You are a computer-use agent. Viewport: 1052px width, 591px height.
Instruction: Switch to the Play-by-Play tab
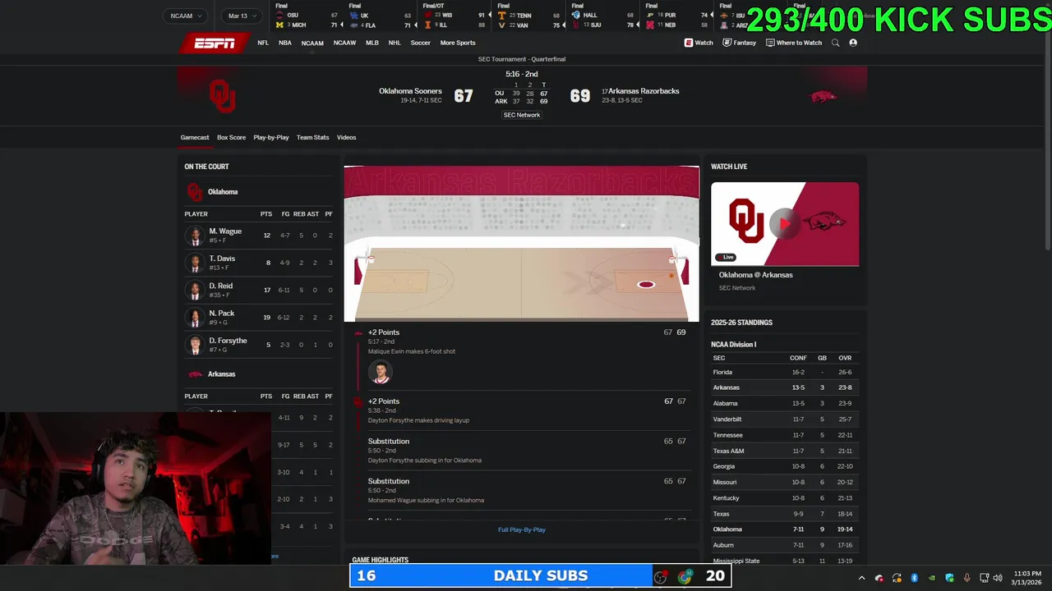tap(271, 137)
